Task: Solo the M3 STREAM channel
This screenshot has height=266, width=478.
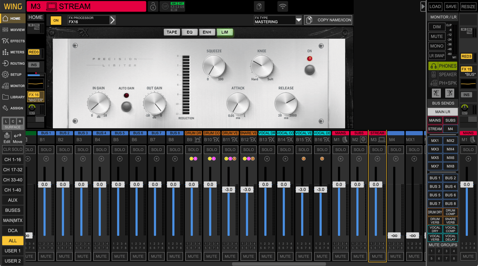Action: pyautogui.click(x=378, y=150)
